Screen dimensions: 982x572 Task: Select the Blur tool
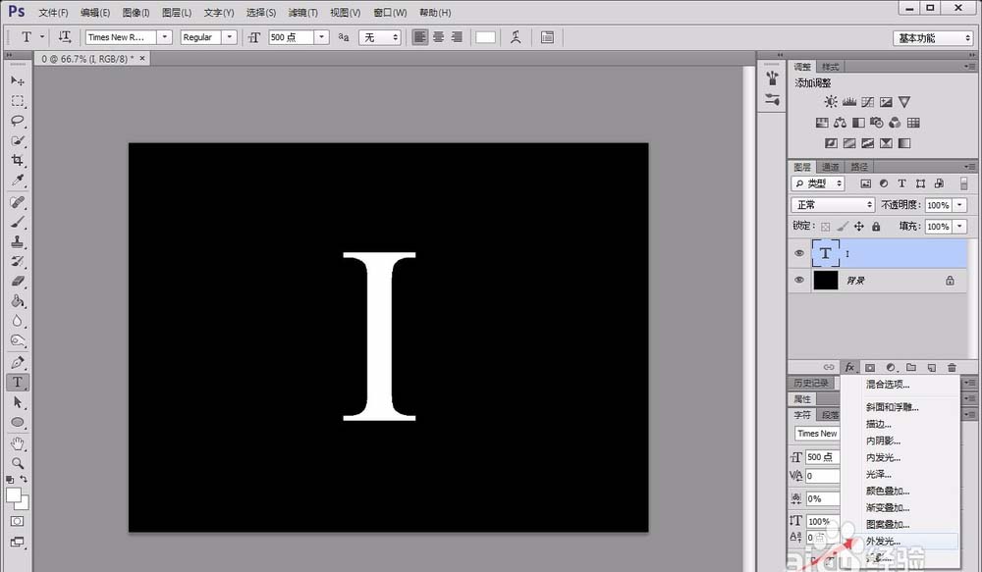pyautogui.click(x=18, y=321)
